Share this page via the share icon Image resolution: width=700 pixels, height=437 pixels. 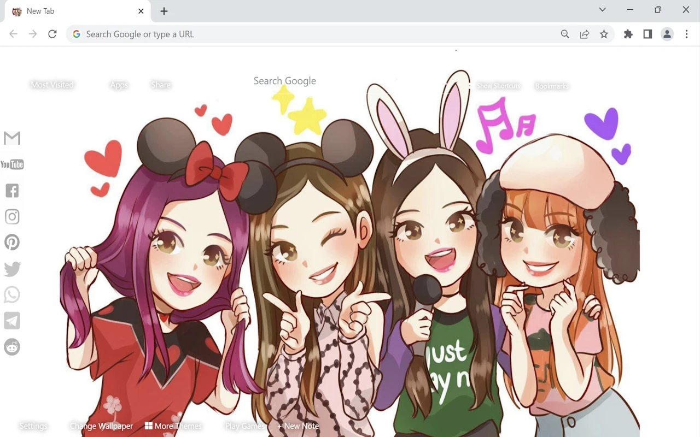(585, 34)
